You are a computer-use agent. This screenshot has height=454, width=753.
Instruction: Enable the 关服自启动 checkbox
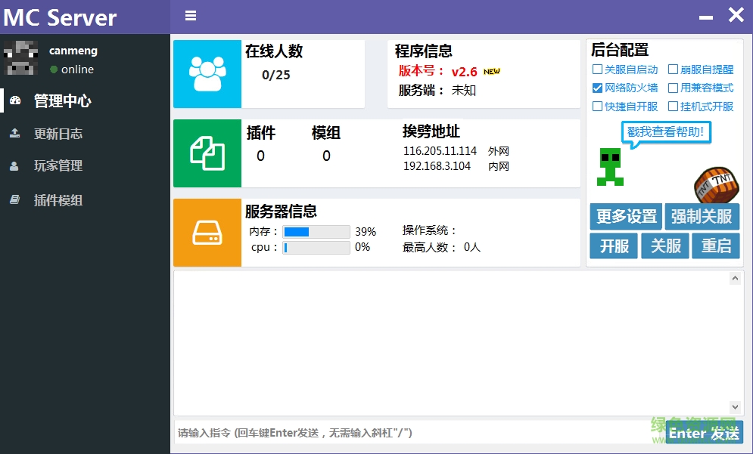(597, 69)
